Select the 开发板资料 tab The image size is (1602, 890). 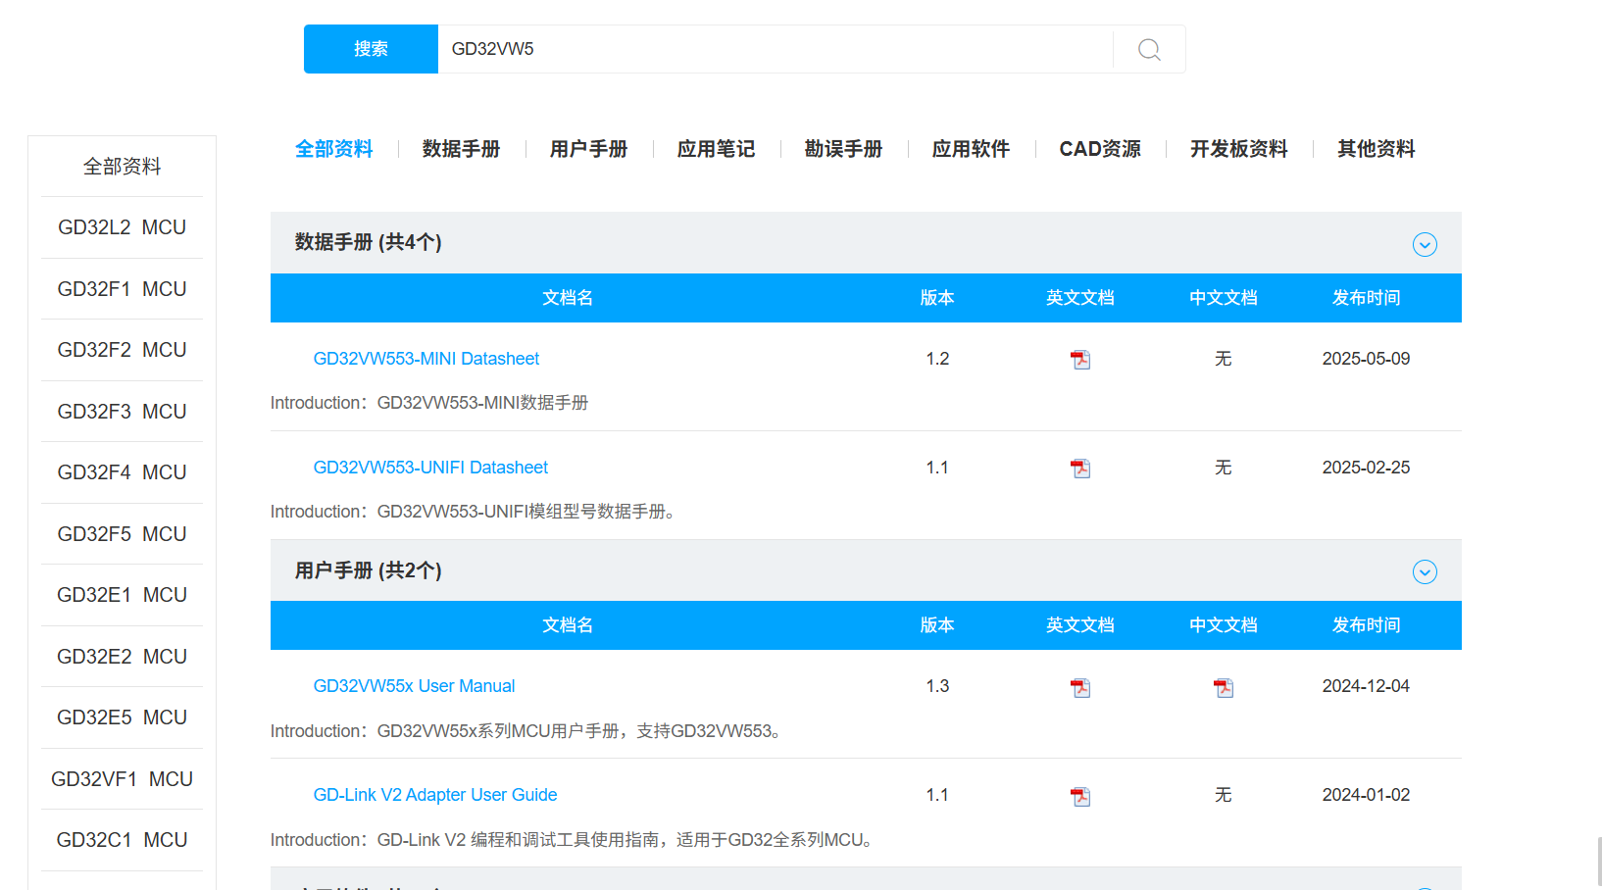(1238, 149)
